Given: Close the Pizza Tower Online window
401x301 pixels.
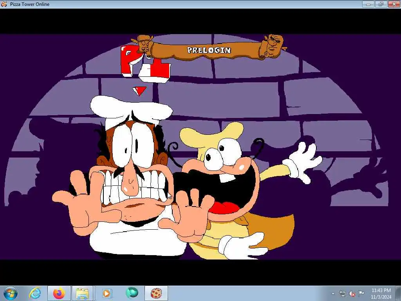Looking at the screenshot, I should click(394, 4).
